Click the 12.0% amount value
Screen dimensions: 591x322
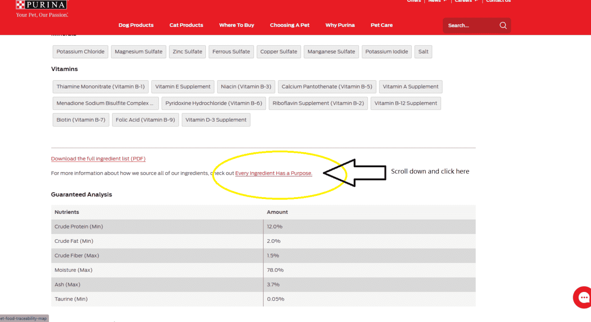click(x=275, y=227)
